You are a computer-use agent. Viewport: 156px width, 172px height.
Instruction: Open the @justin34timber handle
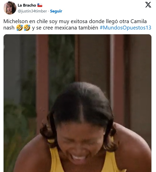click(x=32, y=11)
